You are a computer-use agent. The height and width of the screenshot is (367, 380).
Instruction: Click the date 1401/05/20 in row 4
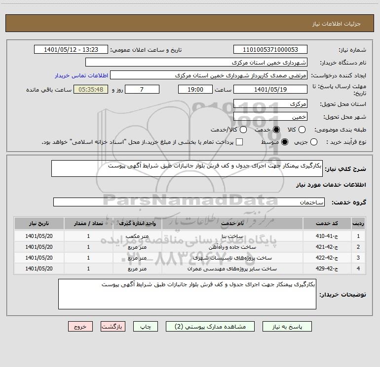[x=39, y=268]
